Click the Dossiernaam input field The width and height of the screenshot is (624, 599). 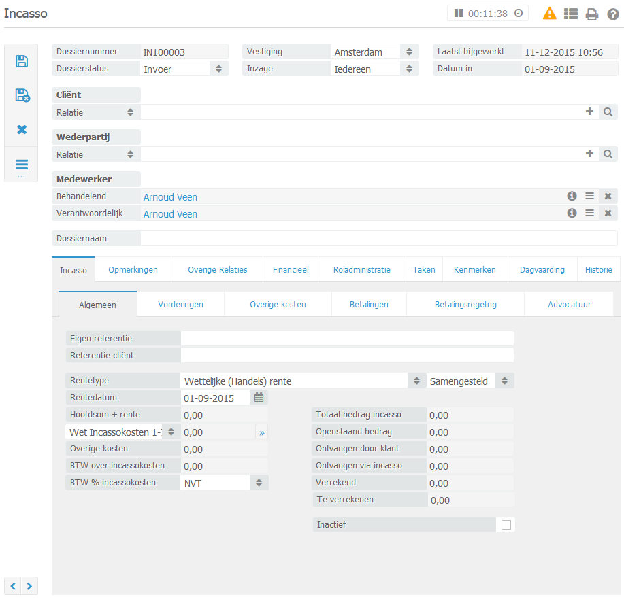pyautogui.click(x=379, y=238)
